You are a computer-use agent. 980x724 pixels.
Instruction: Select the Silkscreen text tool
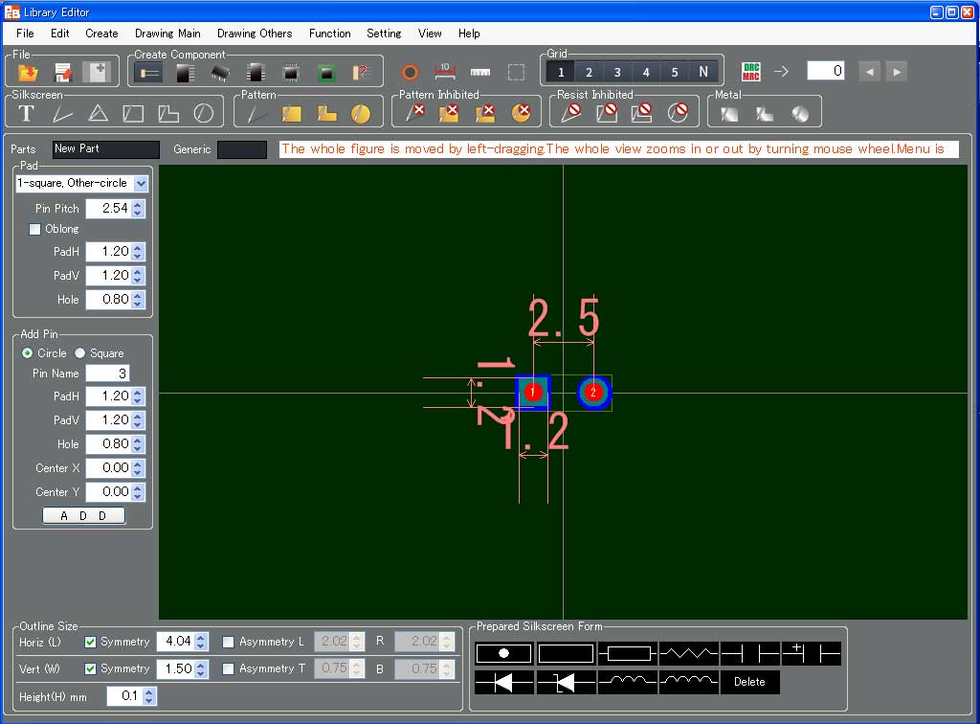pos(26,113)
